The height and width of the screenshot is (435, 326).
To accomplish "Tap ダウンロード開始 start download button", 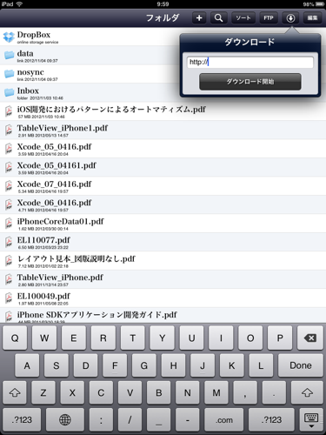I will pos(250,82).
